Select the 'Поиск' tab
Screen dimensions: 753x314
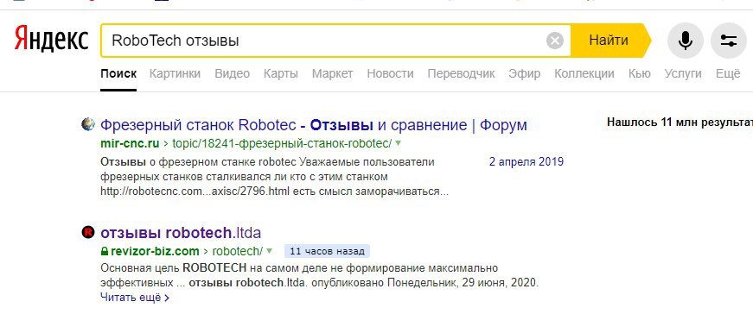point(118,74)
